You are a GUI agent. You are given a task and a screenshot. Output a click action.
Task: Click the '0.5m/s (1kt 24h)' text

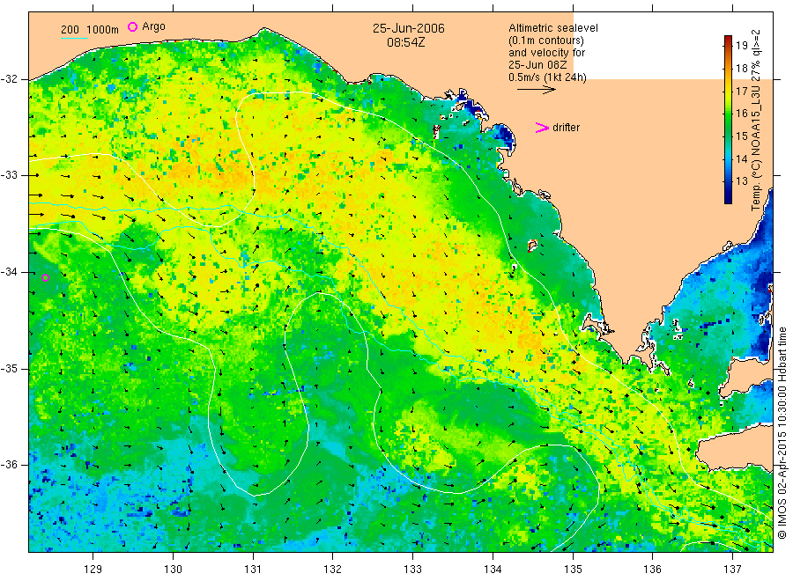(548, 77)
